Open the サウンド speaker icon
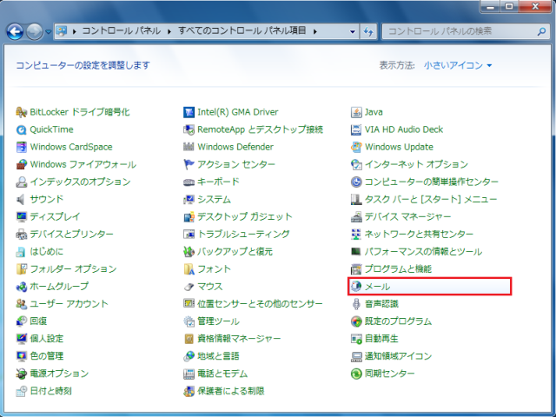The width and height of the screenshot is (556, 417). click(x=21, y=199)
